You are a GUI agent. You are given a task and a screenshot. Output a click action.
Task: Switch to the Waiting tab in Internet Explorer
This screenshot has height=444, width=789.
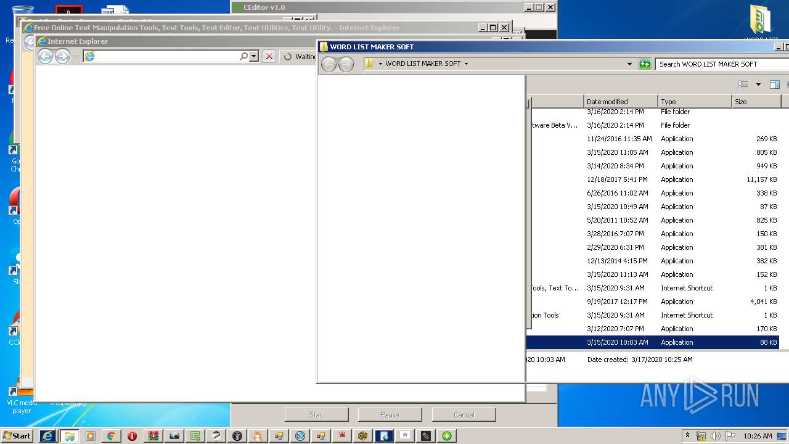300,57
